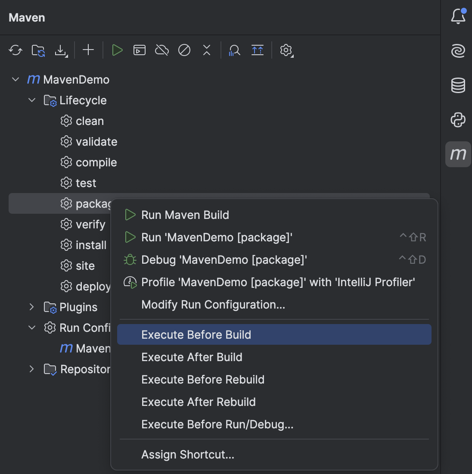Enable Execute After Build
The height and width of the screenshot is (474, 472).
click(x=192, y=357)
